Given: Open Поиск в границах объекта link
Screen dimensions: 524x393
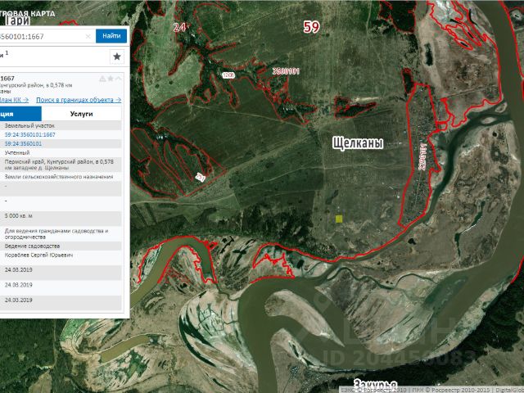Looking at the screenshot, I should [x=79, y=99].
